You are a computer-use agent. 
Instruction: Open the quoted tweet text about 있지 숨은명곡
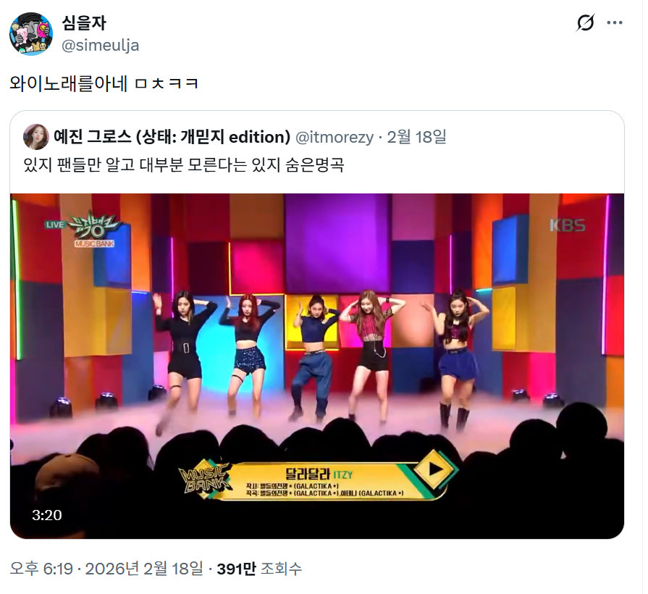184,164
